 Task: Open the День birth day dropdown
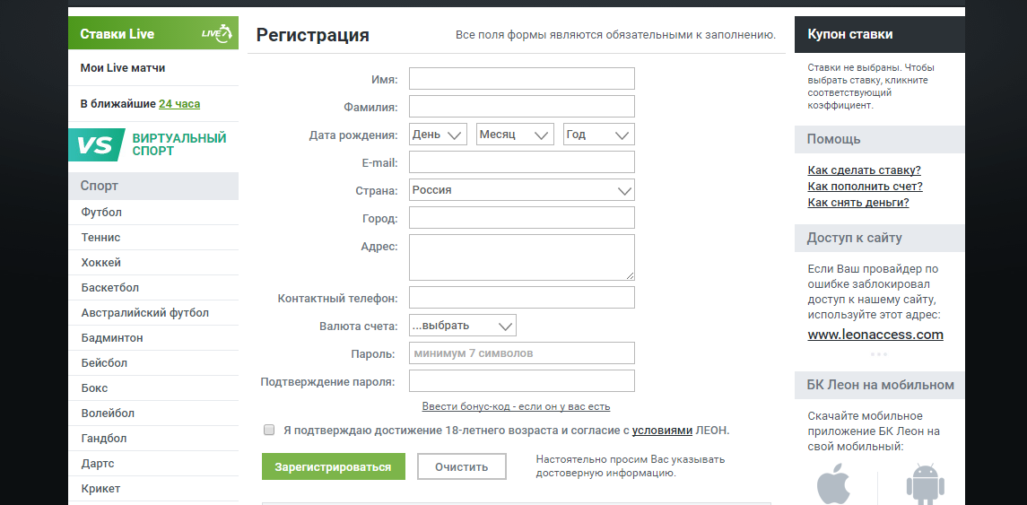(439, 135)
